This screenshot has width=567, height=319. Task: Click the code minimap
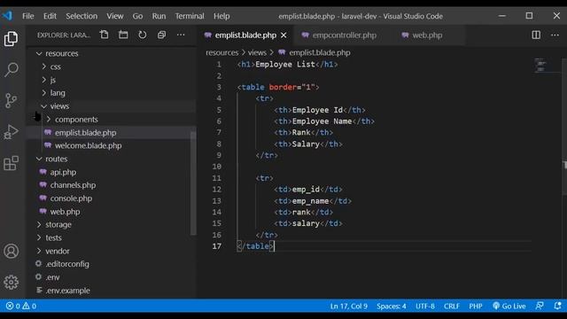540,65
